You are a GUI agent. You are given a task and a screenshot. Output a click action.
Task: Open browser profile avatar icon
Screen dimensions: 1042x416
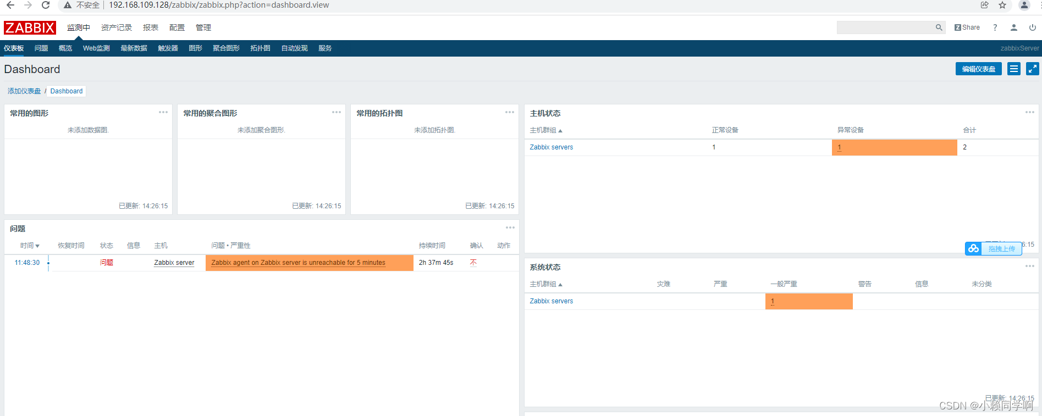(1024, 5)
